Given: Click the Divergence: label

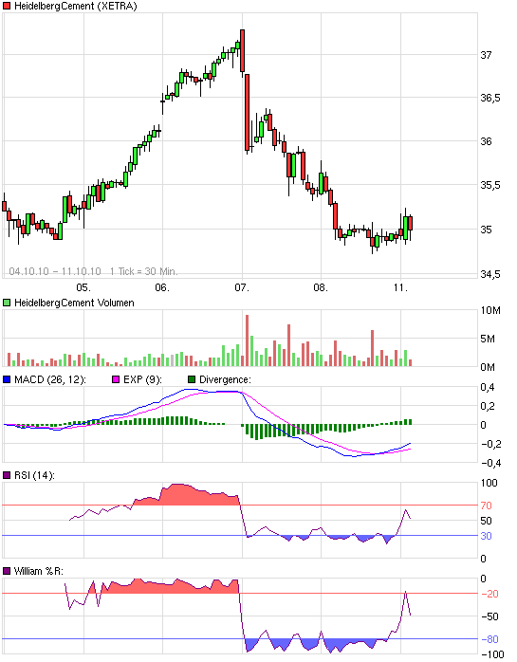Looking at the screenshot, I should 225,379.
